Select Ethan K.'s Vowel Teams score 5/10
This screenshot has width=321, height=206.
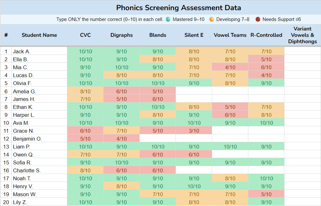click(230, 107)
